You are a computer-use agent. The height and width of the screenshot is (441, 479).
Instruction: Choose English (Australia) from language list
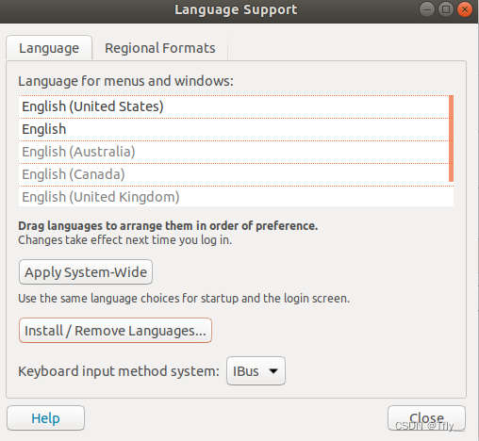coord(234,152)
